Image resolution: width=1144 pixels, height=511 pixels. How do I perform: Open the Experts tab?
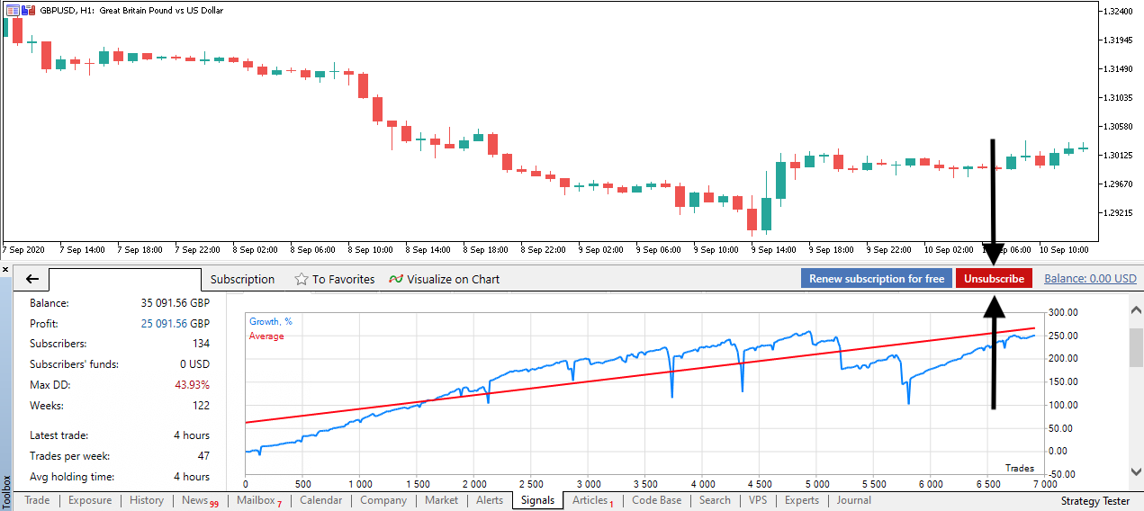pyautogui.click(x=801, y=500)
